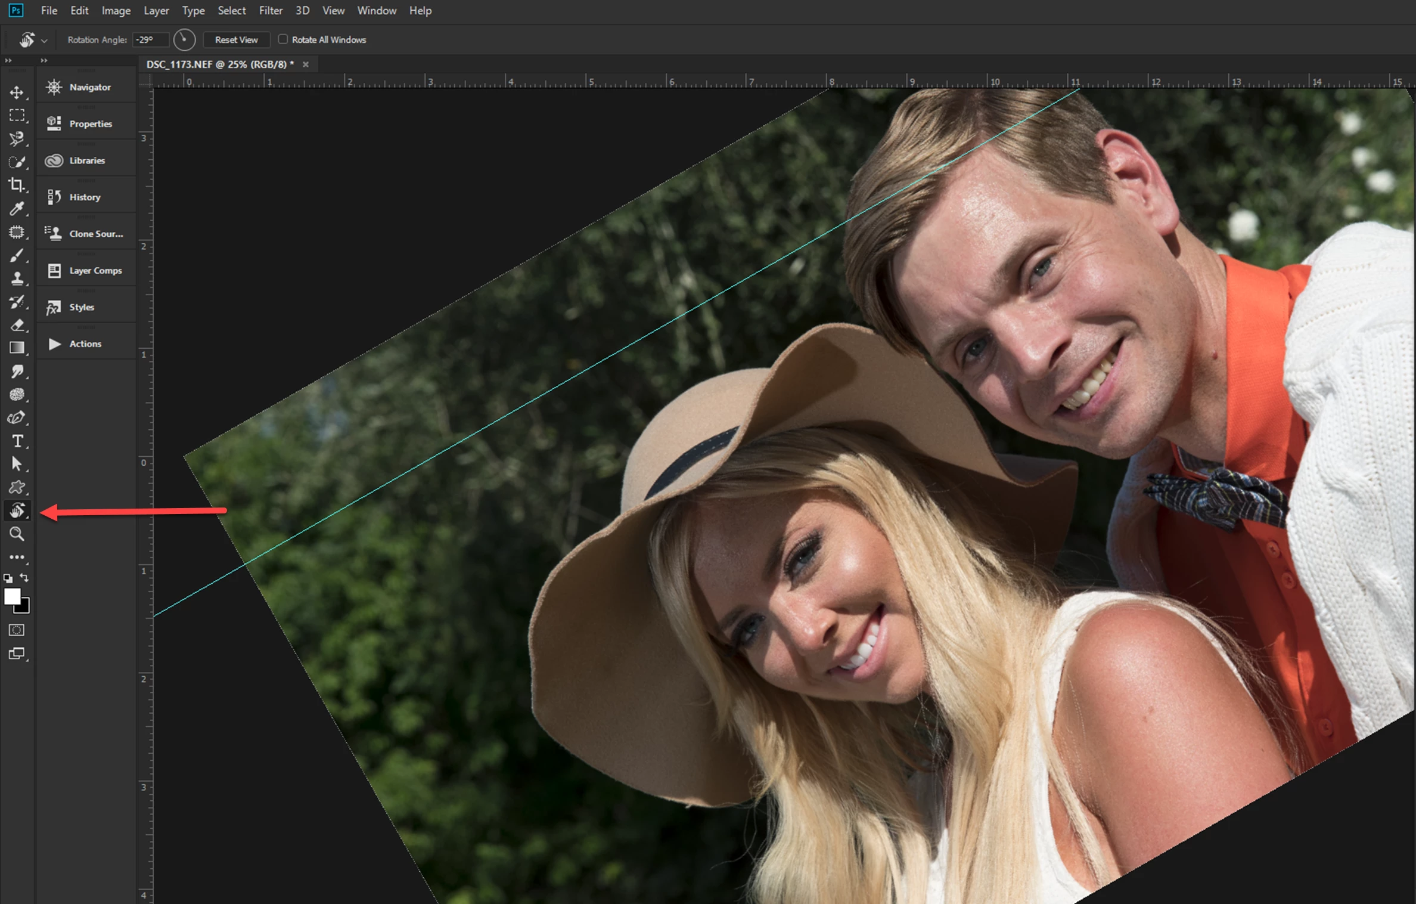Select the Crop tool
The width and height of the screenshot is (1416, 904).
click(17, 185)
